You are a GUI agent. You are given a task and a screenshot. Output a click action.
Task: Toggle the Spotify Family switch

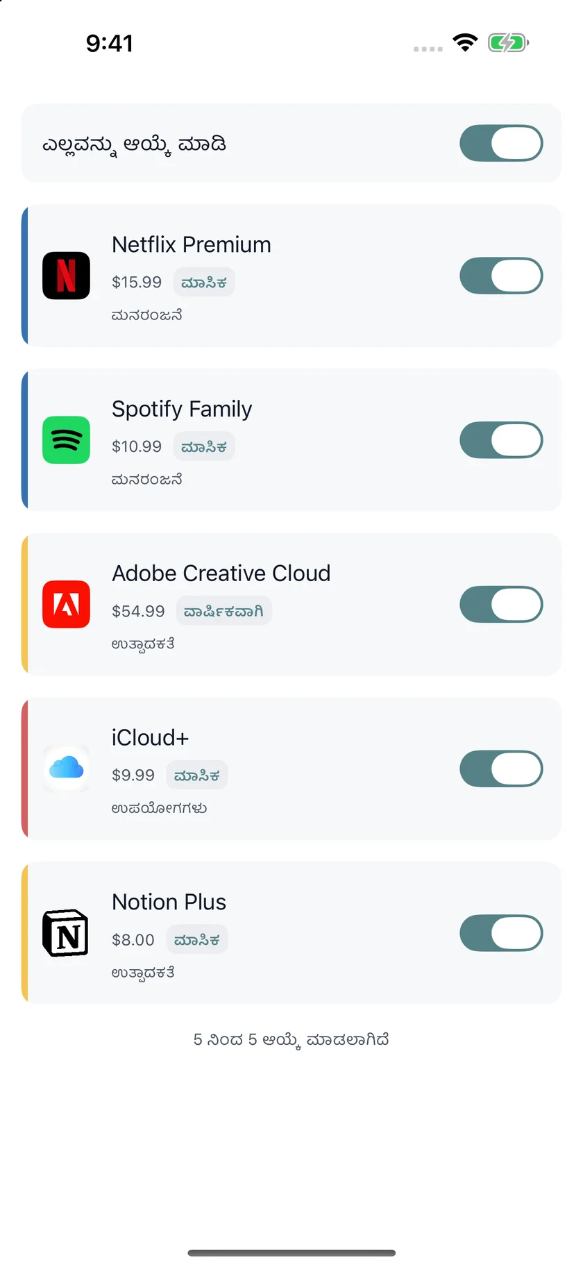pyautogui.click(x=501, y=440)
